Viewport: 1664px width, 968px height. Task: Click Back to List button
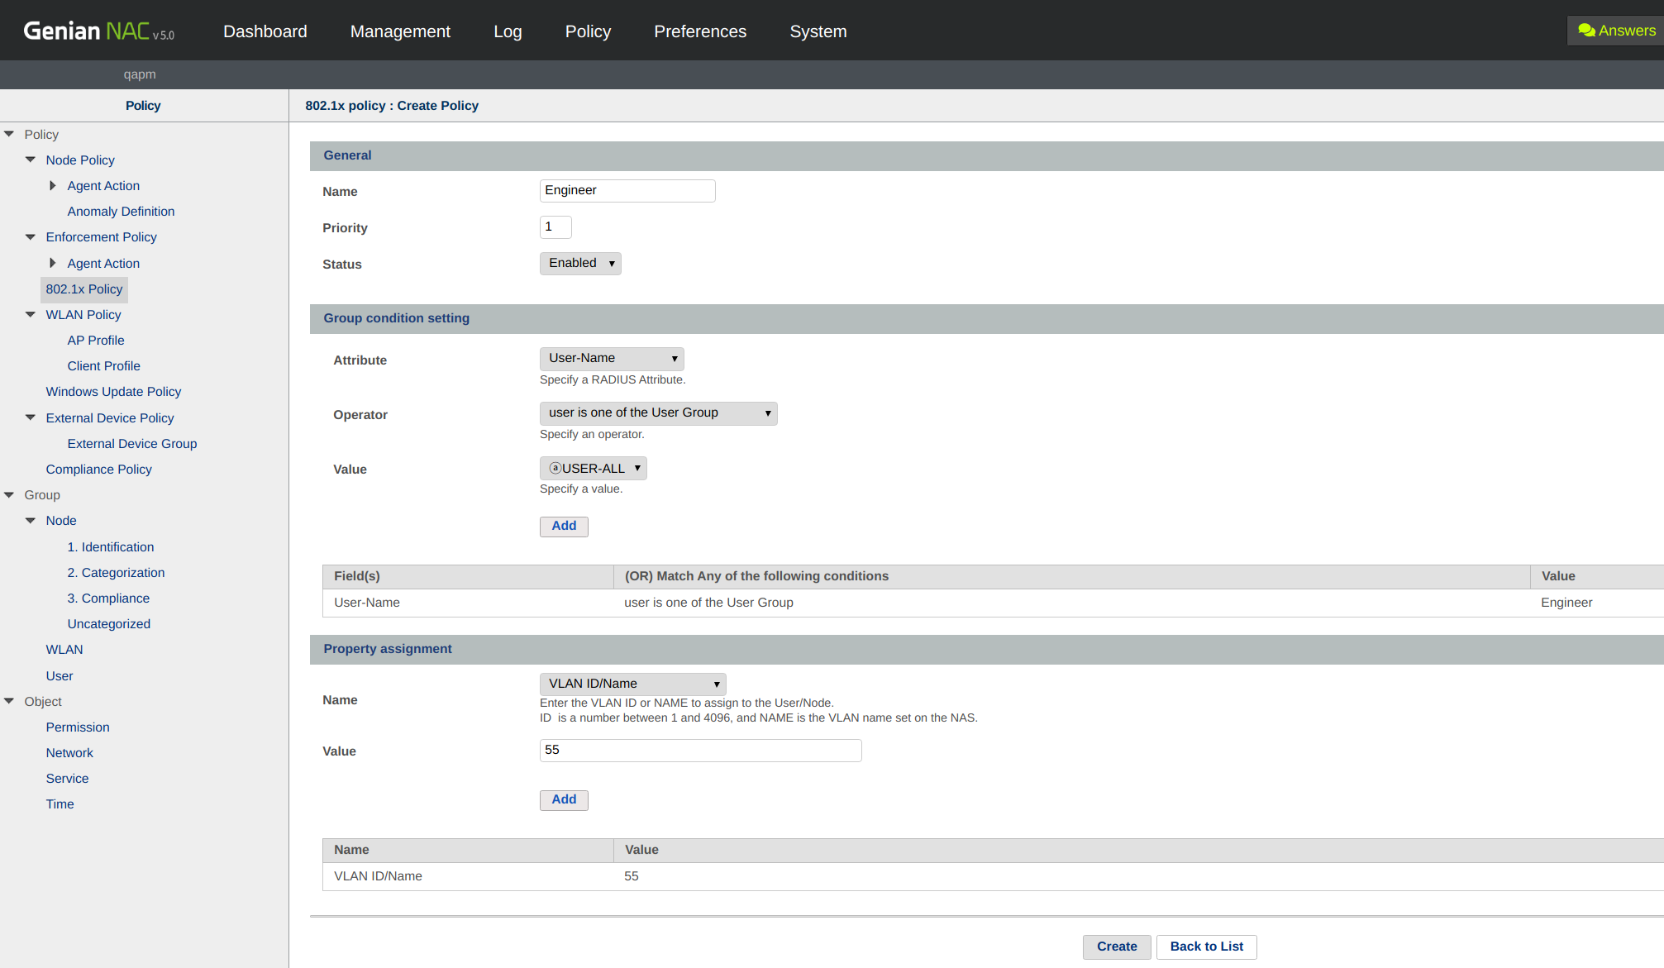tap(1206, 947)
